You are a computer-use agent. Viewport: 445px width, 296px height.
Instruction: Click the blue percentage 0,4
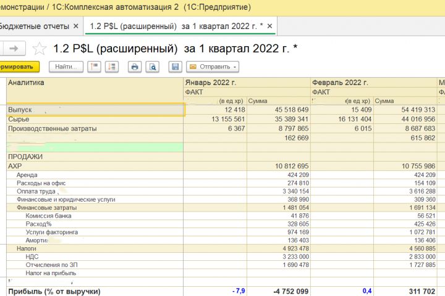(x=367, y=291)
